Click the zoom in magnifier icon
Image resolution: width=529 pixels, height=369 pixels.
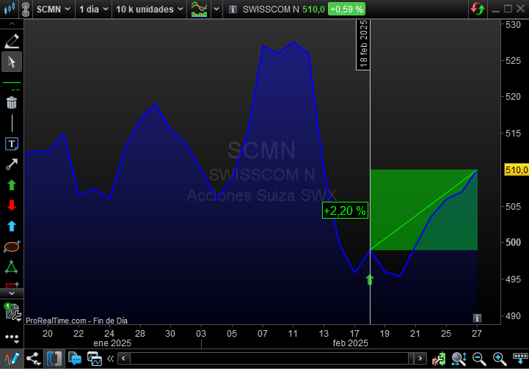coord(500,359)
